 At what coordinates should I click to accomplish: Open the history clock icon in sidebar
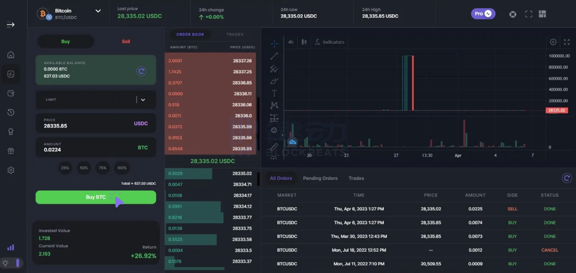click(x=11, y=112)
